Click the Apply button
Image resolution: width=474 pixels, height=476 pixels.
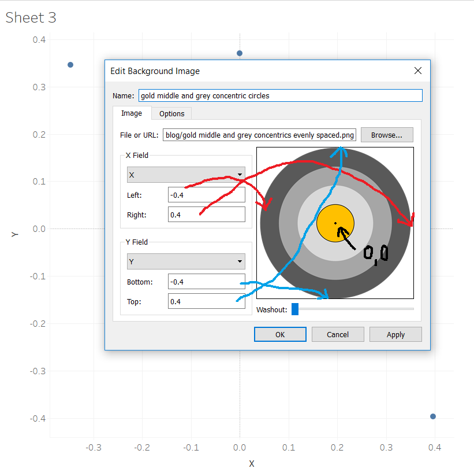tap(395, 334)
